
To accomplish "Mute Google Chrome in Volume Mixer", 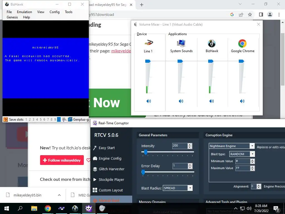I will (x=242, y=101).
